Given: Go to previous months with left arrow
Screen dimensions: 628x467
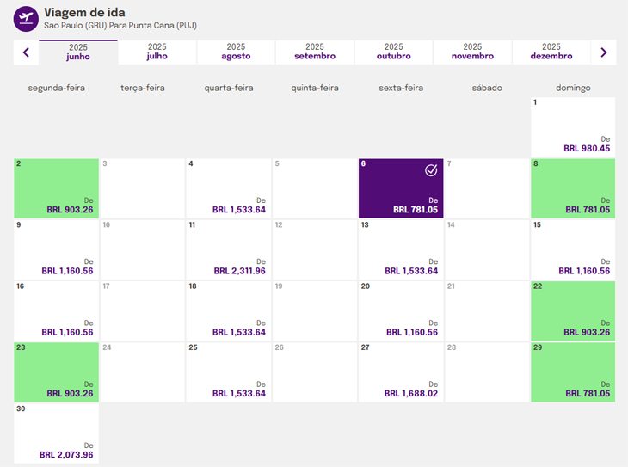Looking at the screenshot, I should pyautogui.click(x=26, y=52).
